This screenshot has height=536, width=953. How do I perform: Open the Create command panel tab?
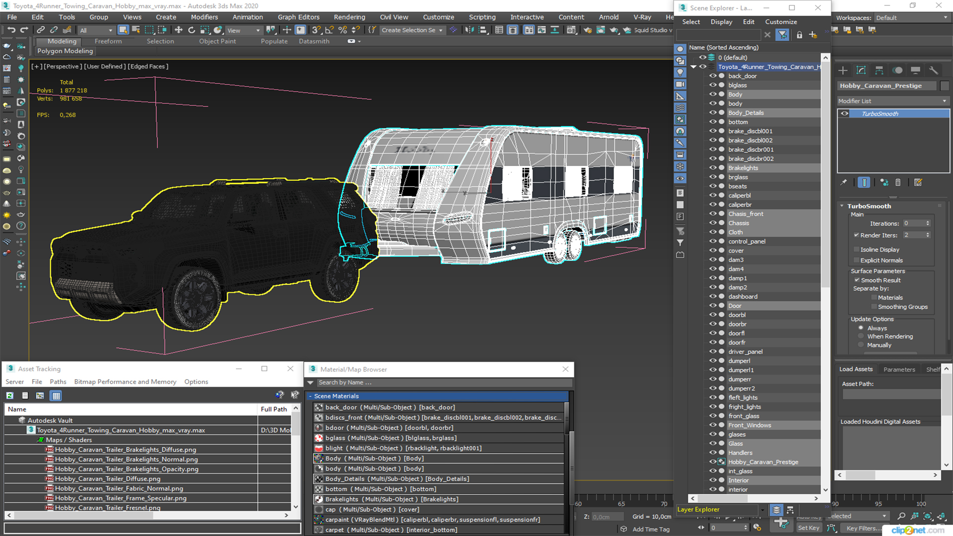(843, 70)
